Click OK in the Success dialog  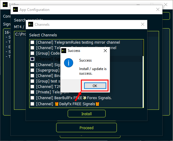(95, 86)
